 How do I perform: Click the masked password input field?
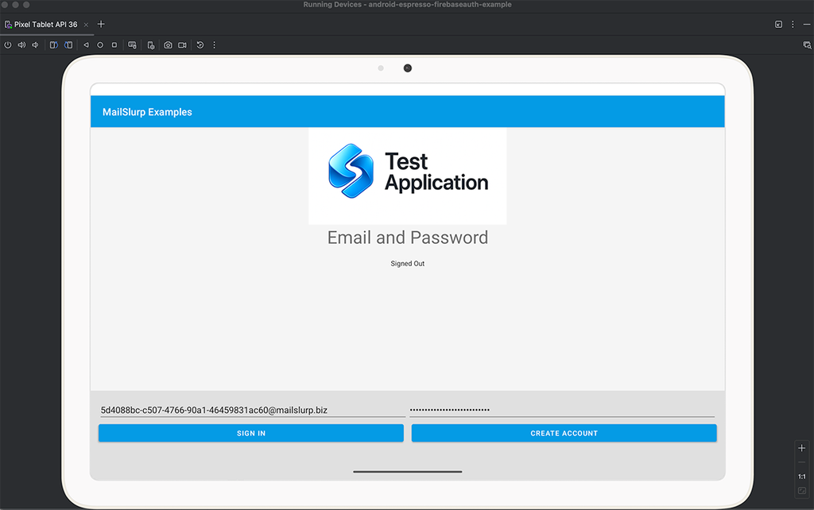(x=562, y=410)
